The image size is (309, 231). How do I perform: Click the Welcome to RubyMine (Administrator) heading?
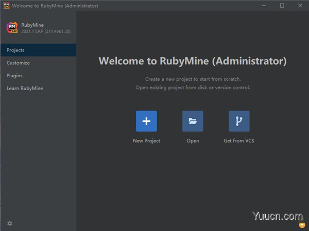(193, 61)
